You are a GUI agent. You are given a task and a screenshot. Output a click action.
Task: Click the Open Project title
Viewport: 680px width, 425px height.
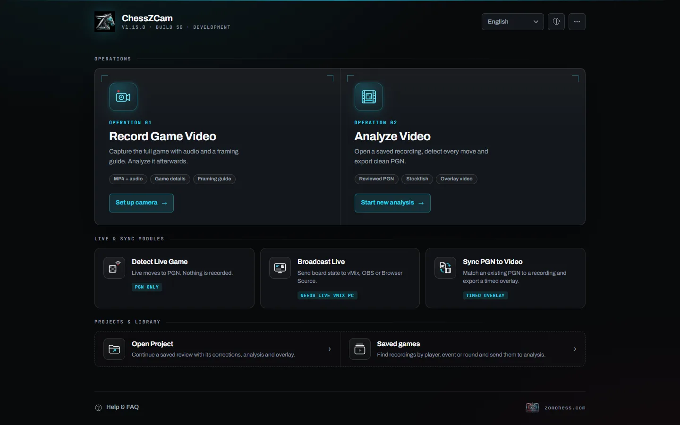pyautogui.click(x=153, y=344)
